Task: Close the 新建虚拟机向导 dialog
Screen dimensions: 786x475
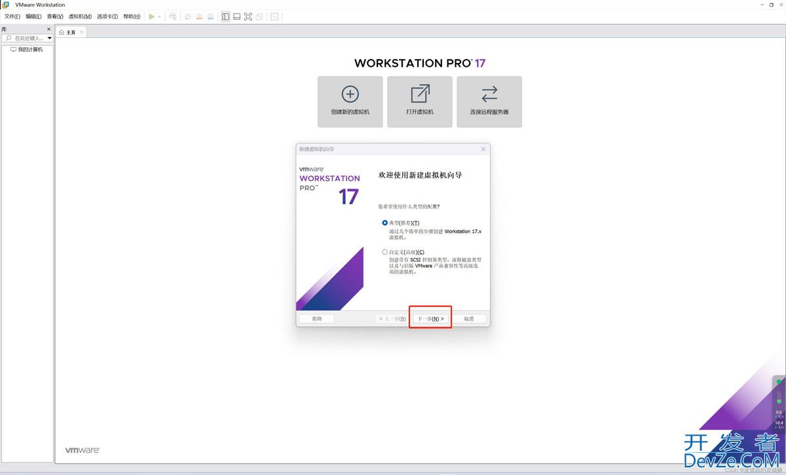Action: tap(483, 149)
